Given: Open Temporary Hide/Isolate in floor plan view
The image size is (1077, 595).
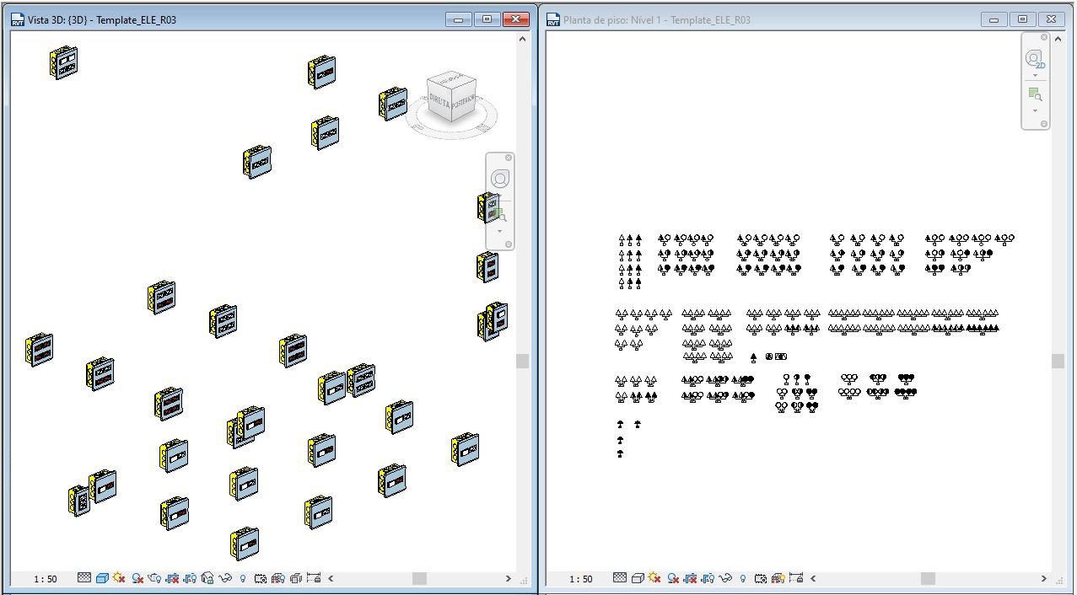Looking at the screenshot, I should tap(725, 578).
